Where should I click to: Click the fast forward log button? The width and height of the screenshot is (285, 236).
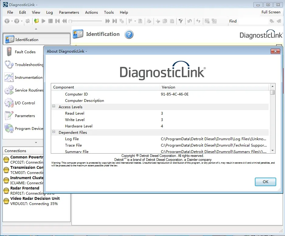[107, 21]
